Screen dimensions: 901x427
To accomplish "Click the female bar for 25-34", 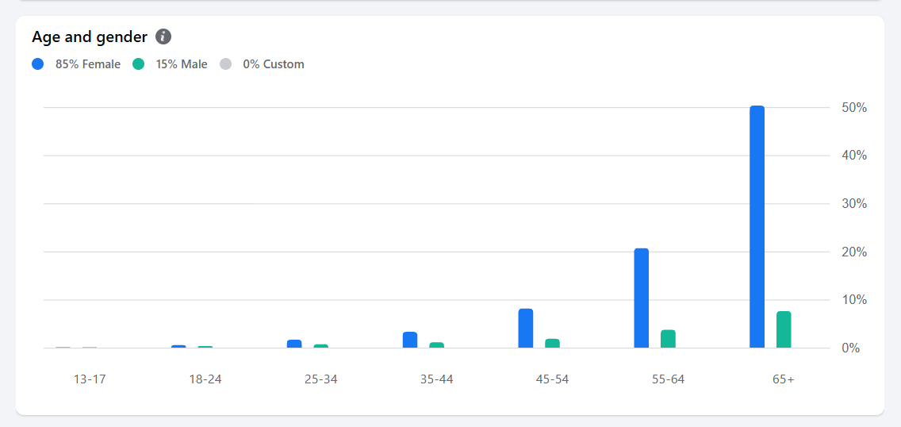I will [x=294, y=344].
